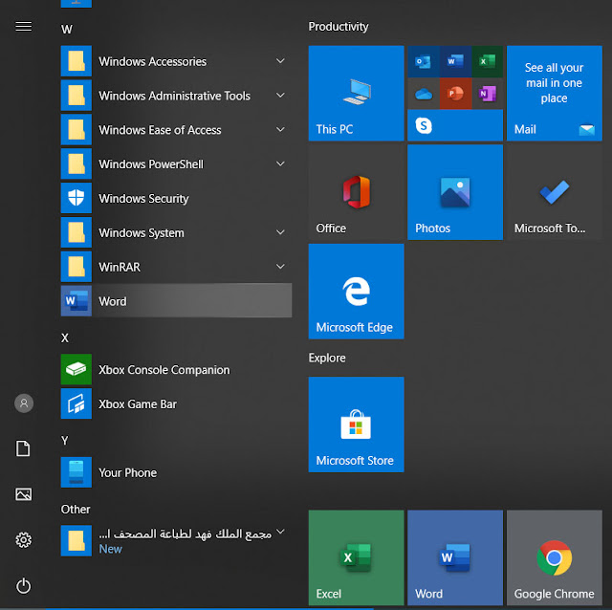Open the hamburger menu icon
612x610 pixels.
[x=23, y=26]
